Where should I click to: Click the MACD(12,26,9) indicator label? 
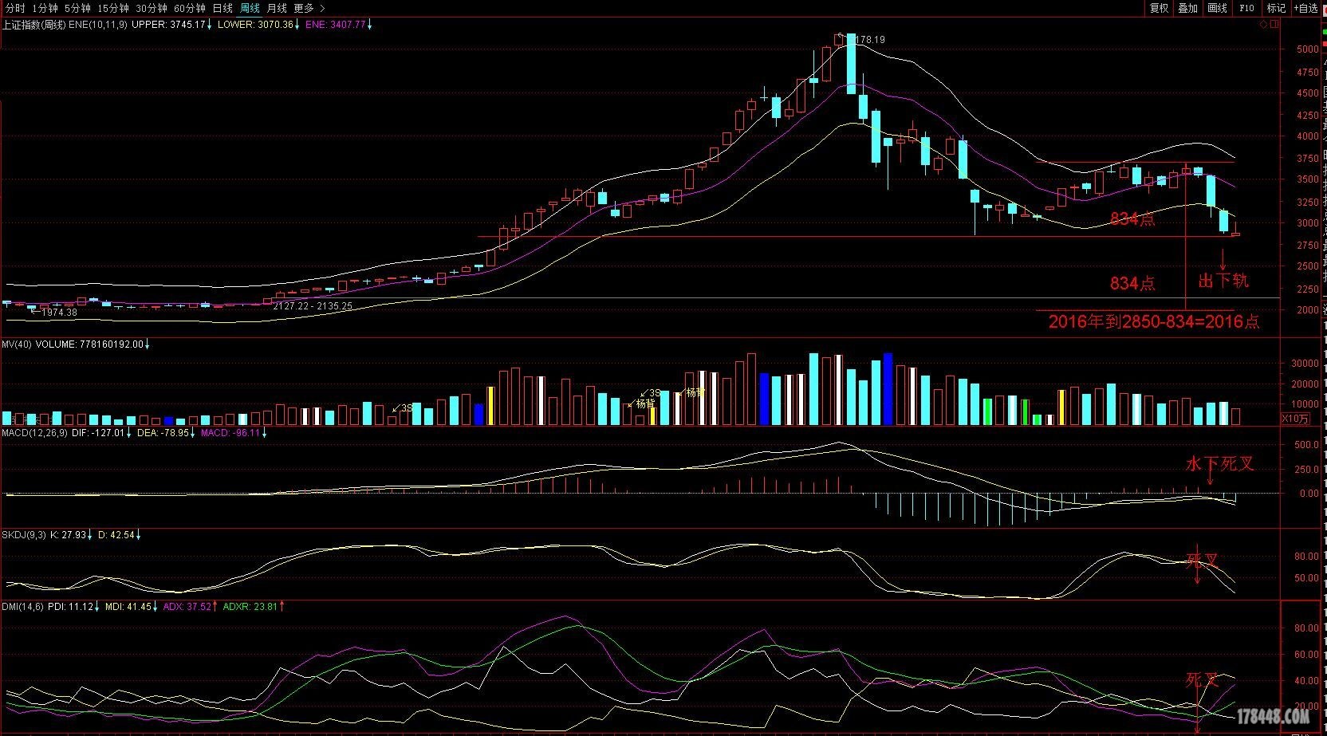click(x=34, y=433)
